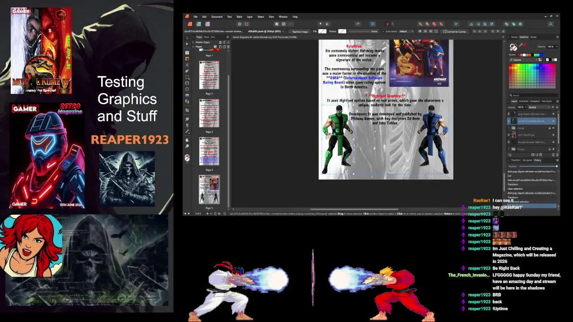
Task: Collapse the Master Pages section
Action: click(193, 42)
